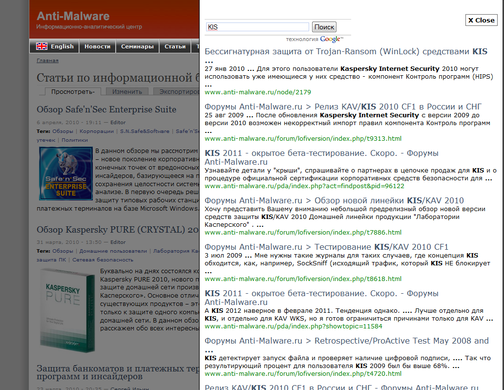Viewport: 504px width, 390px height.
Task: Open result Бессигнатурная защита от Trojan-Ransom
Action: click(x=346, y=51)
